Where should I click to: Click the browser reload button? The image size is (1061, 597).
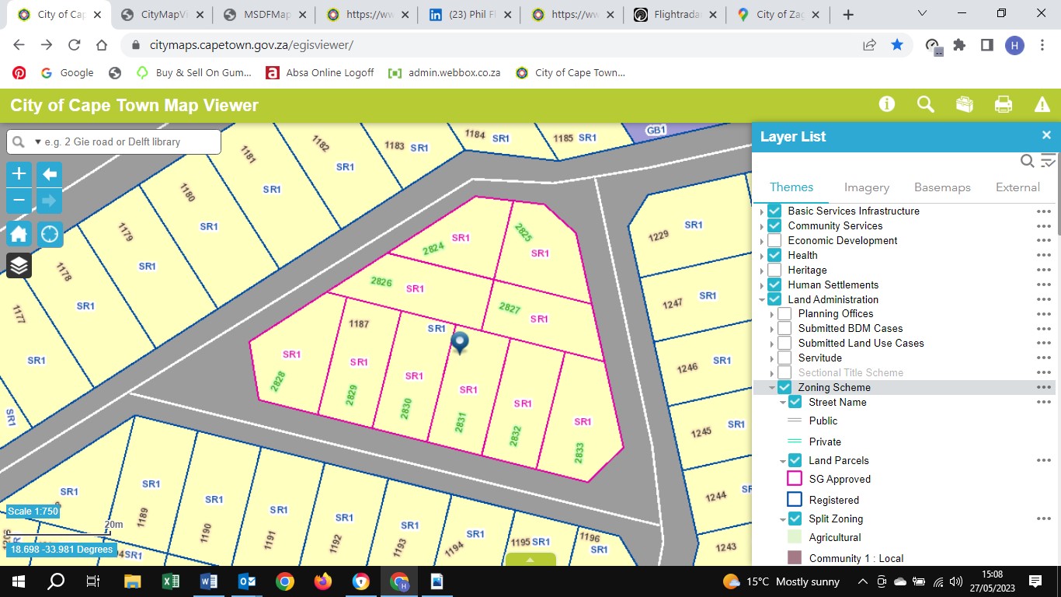pyautogui.click(x=73, y=45)
